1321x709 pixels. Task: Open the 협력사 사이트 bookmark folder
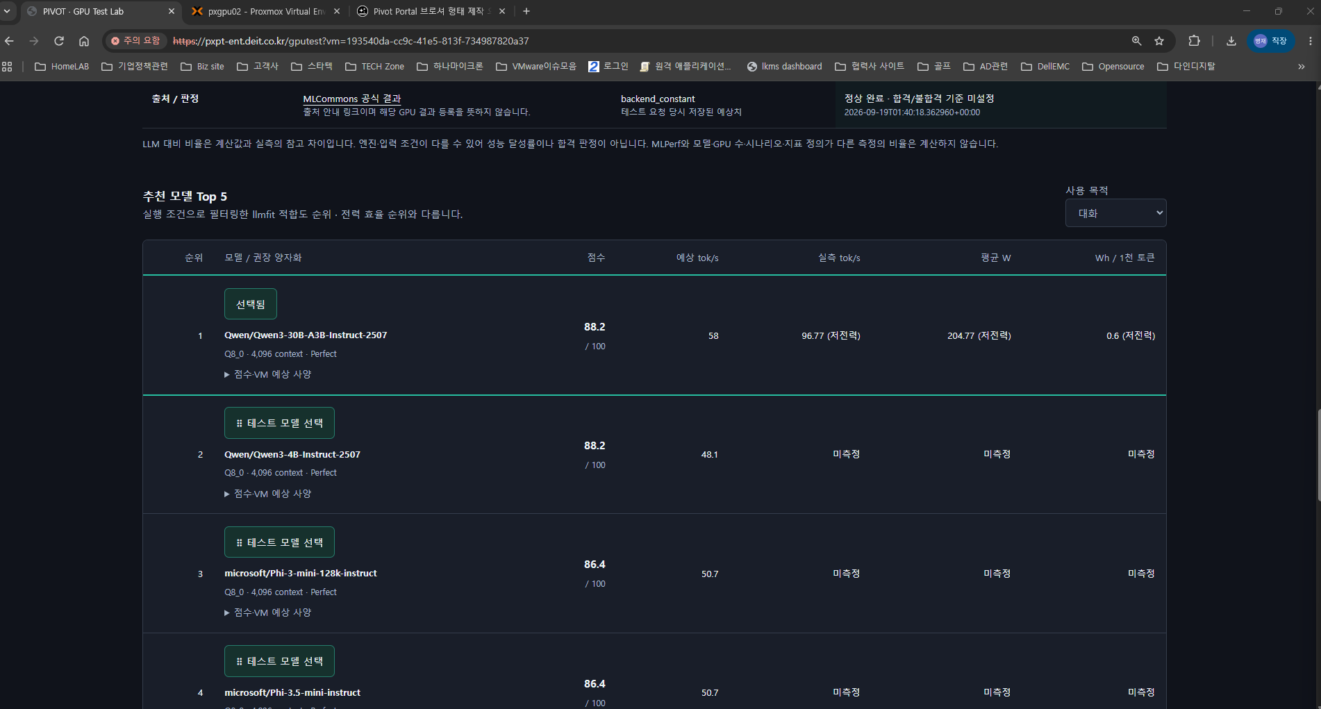click(x=870, y=67)
